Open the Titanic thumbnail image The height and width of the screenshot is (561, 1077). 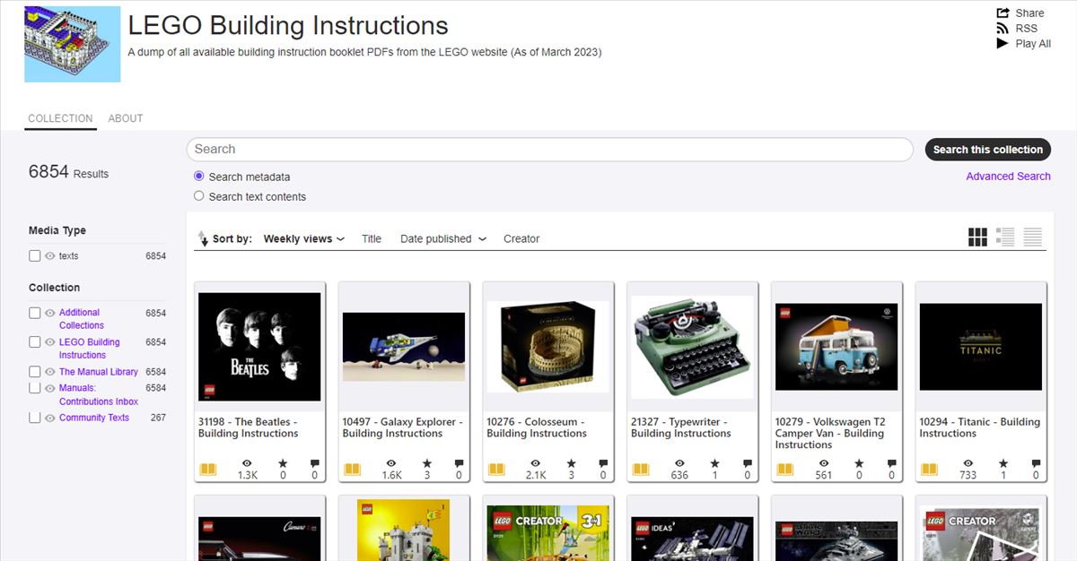pos(981,346)
